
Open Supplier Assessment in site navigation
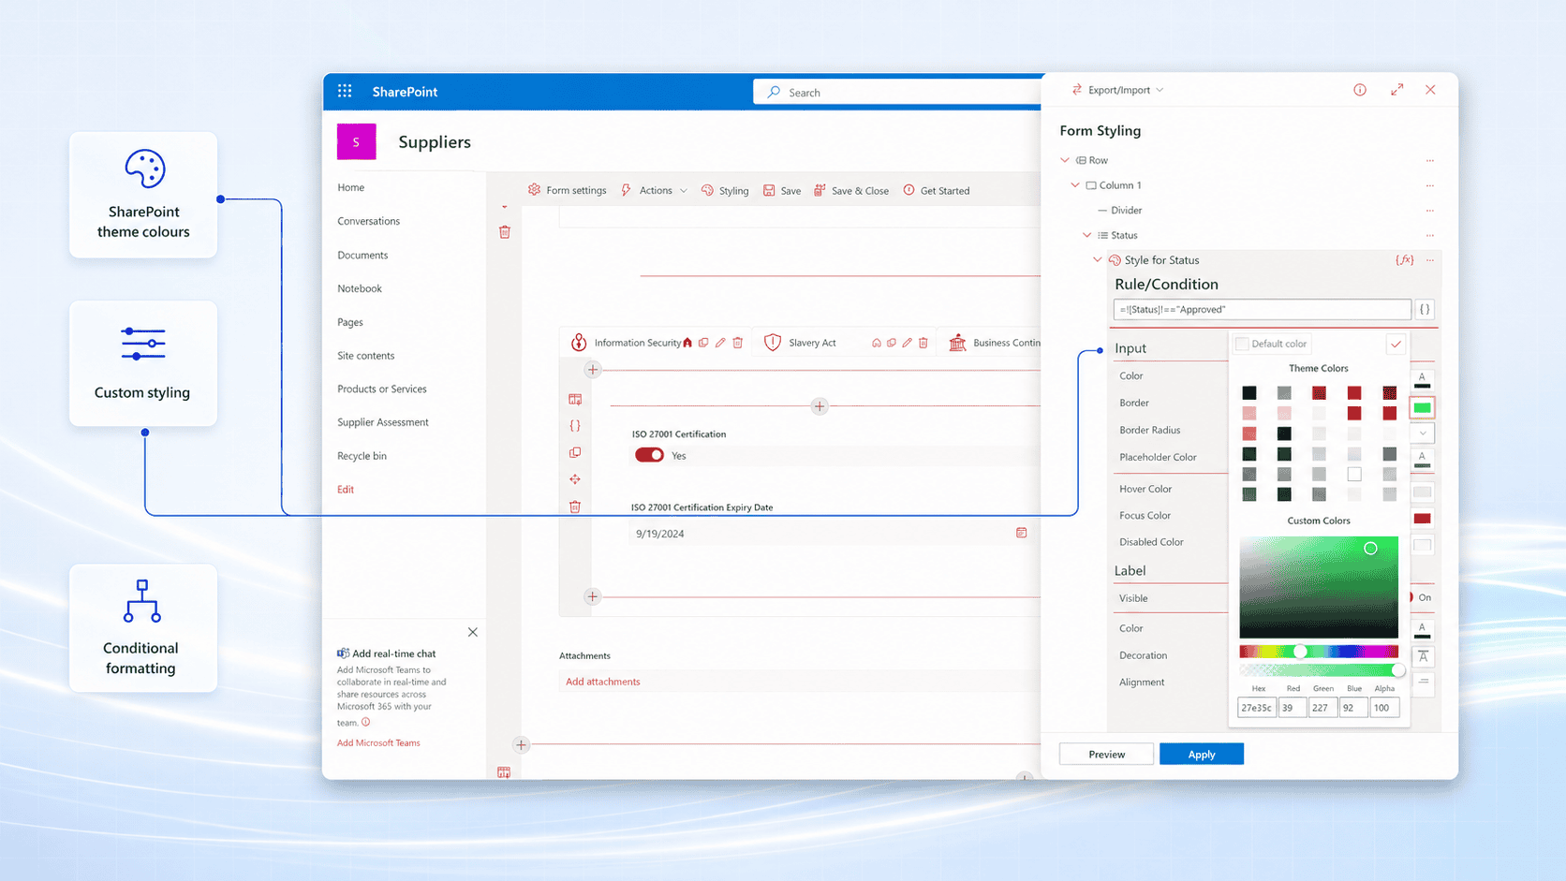click(383, 422)
